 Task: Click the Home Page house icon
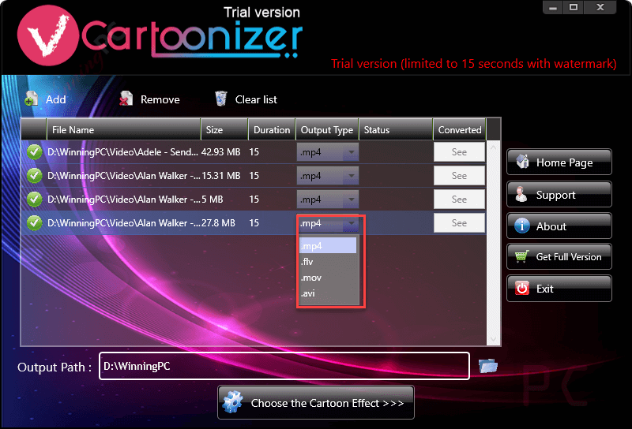[x=523, y=162]
